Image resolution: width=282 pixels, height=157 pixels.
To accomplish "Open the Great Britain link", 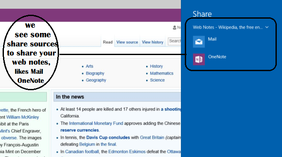I will pyautogui.click(x=152, y=137).
